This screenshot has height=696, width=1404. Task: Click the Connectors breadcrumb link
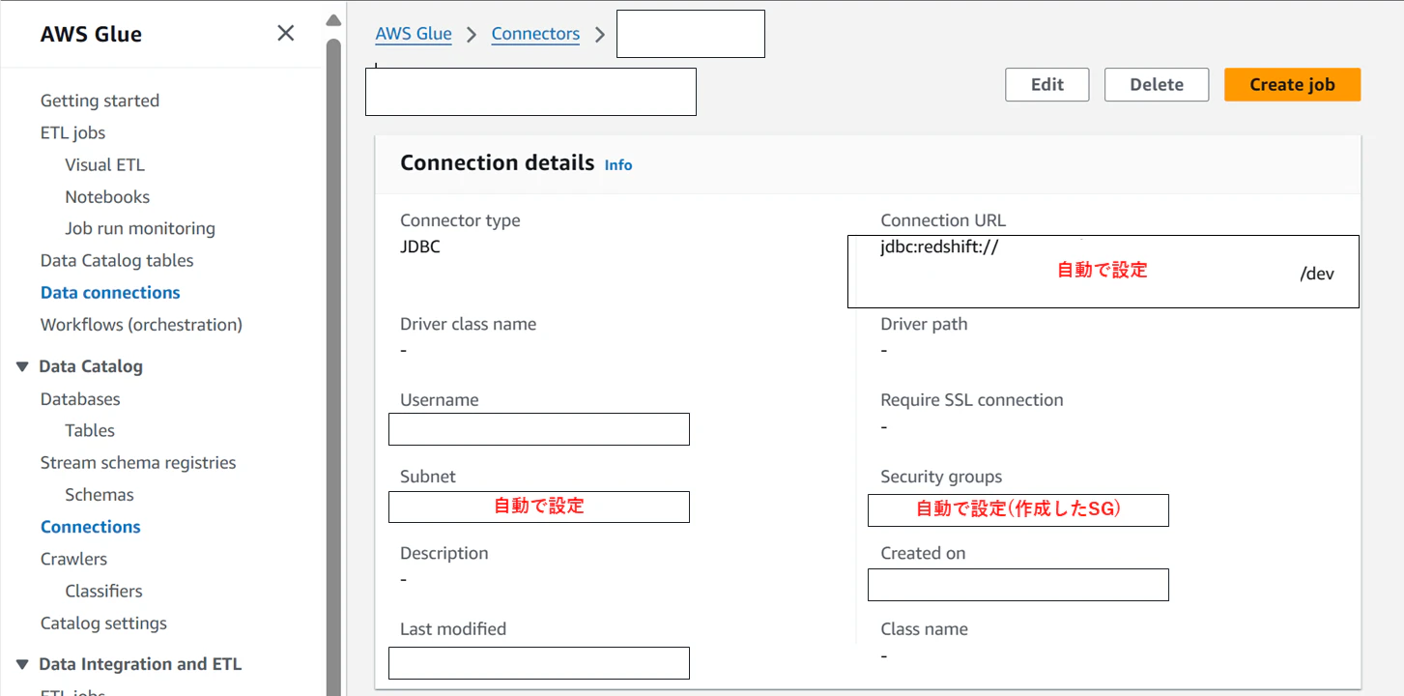(x=535, y=34)
